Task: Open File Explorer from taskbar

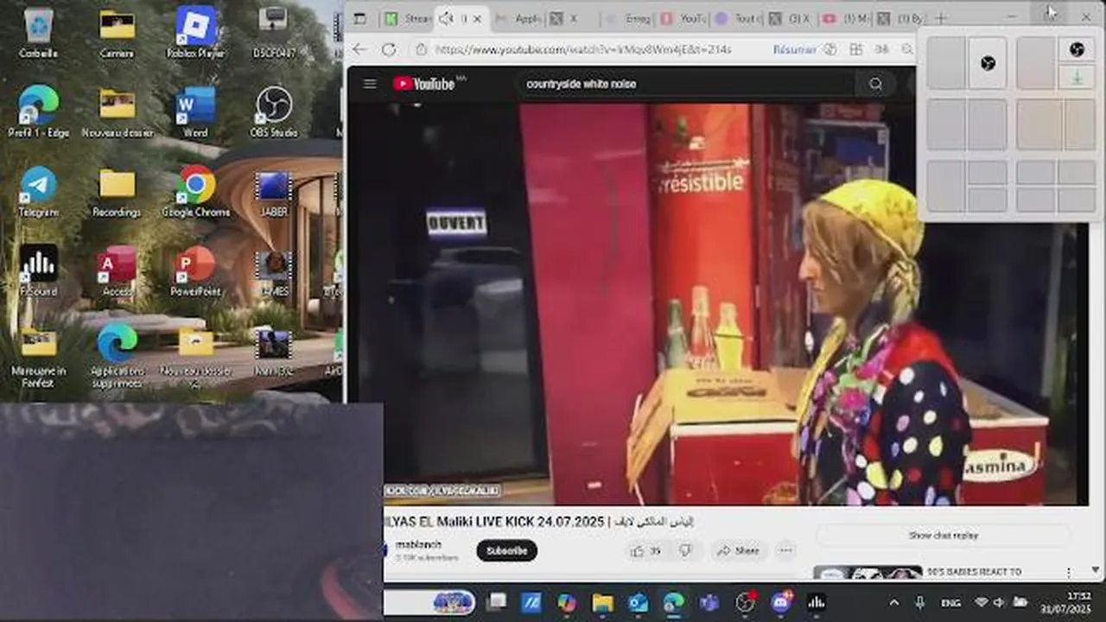Action: coord(602,602)
